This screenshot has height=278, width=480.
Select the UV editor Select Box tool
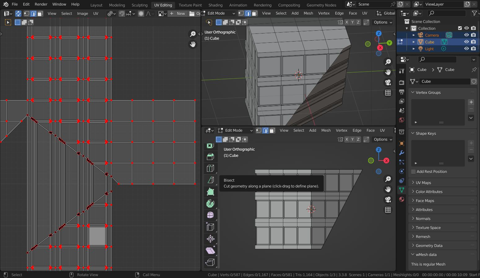coord(8,22)
